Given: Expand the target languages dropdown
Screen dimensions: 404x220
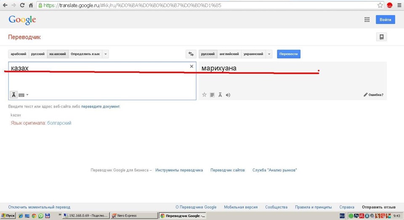Looking at the screenshot, I should [x=269, y=54].
